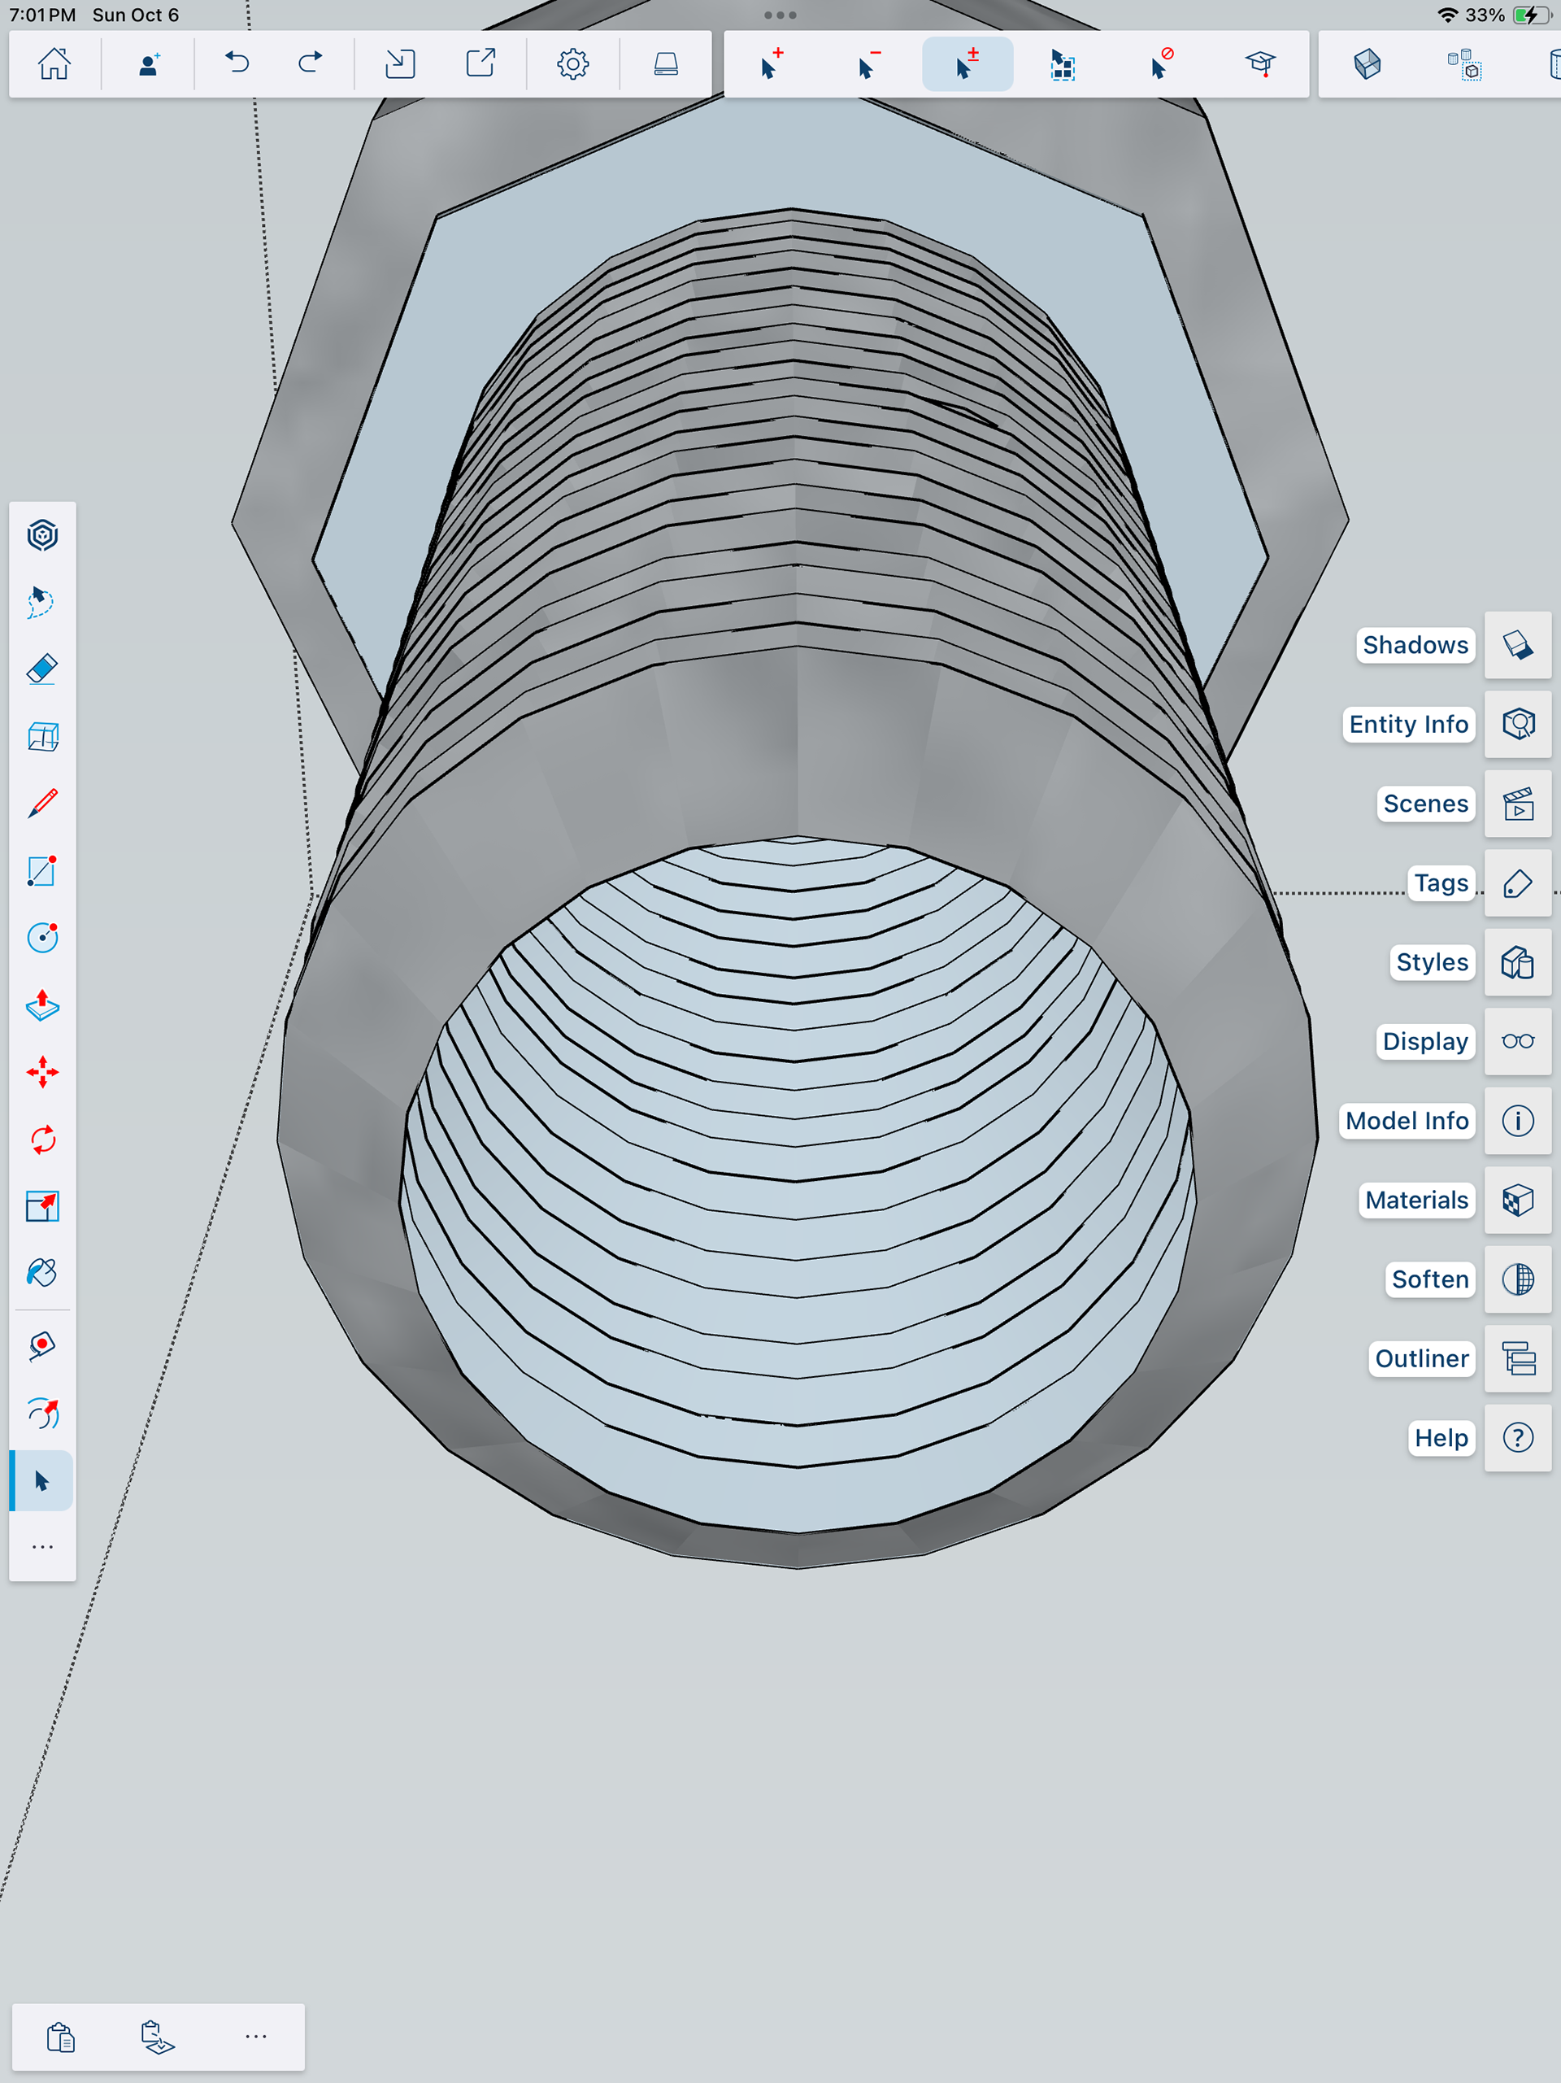The width and height of the screenshot is (1561, 2083).
Task: Select the Orbit tool at top of toolbar
Action: click(x=42, y=536)
